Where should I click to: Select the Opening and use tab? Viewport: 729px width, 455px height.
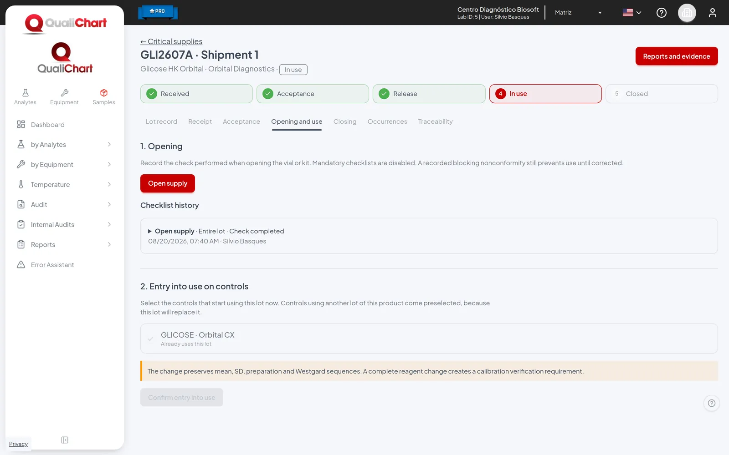click(297, 121)
